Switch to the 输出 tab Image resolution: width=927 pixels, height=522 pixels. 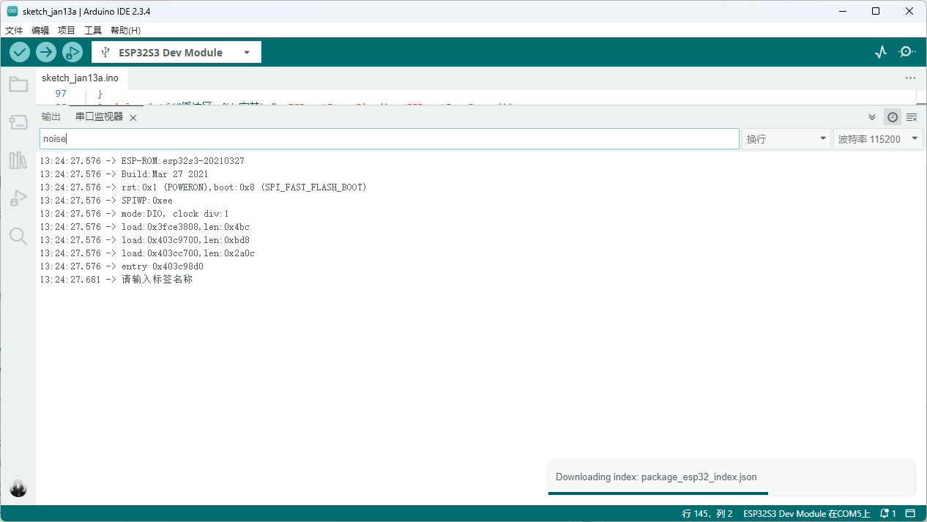pos(51,117)
